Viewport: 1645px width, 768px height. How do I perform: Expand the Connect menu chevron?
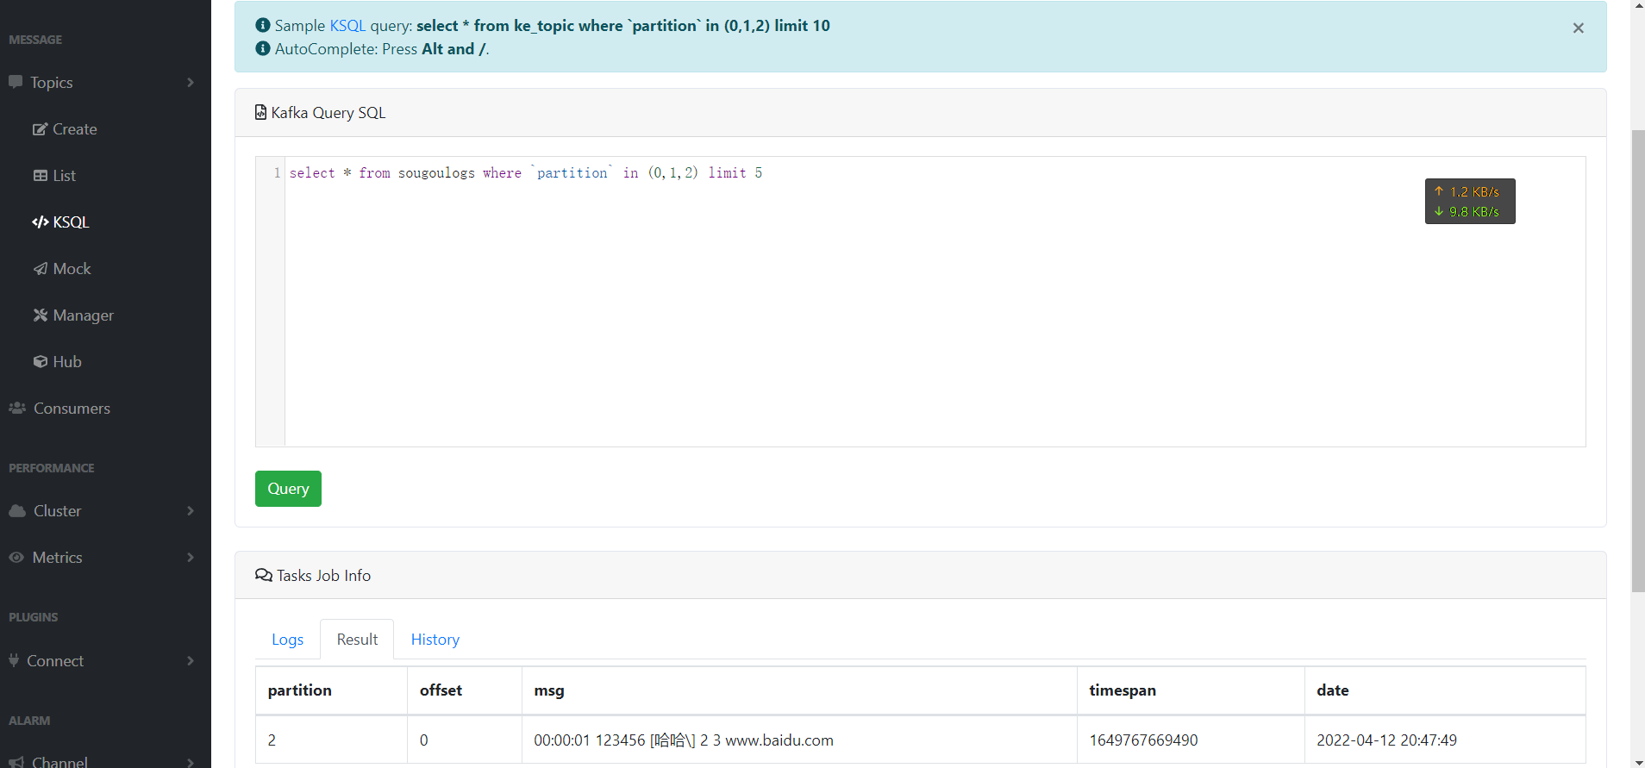[191, 661]
